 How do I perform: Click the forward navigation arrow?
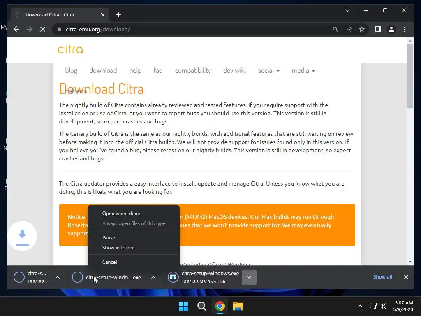click(x=30, y=29)
